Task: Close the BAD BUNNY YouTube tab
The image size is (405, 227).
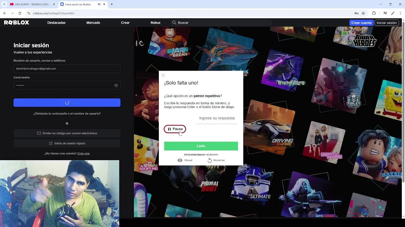Action: (x=54, y=4)
